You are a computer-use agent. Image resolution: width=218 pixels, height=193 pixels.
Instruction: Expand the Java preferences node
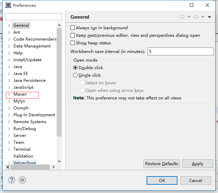(9, 67)
